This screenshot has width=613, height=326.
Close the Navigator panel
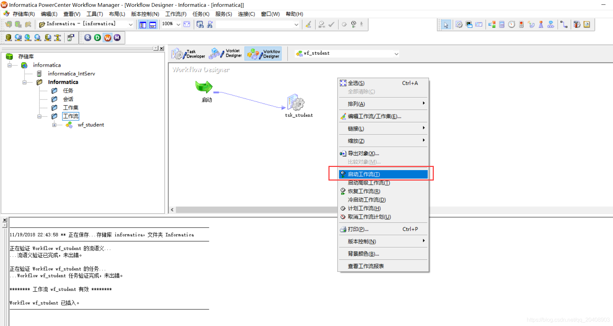[162, 48]
